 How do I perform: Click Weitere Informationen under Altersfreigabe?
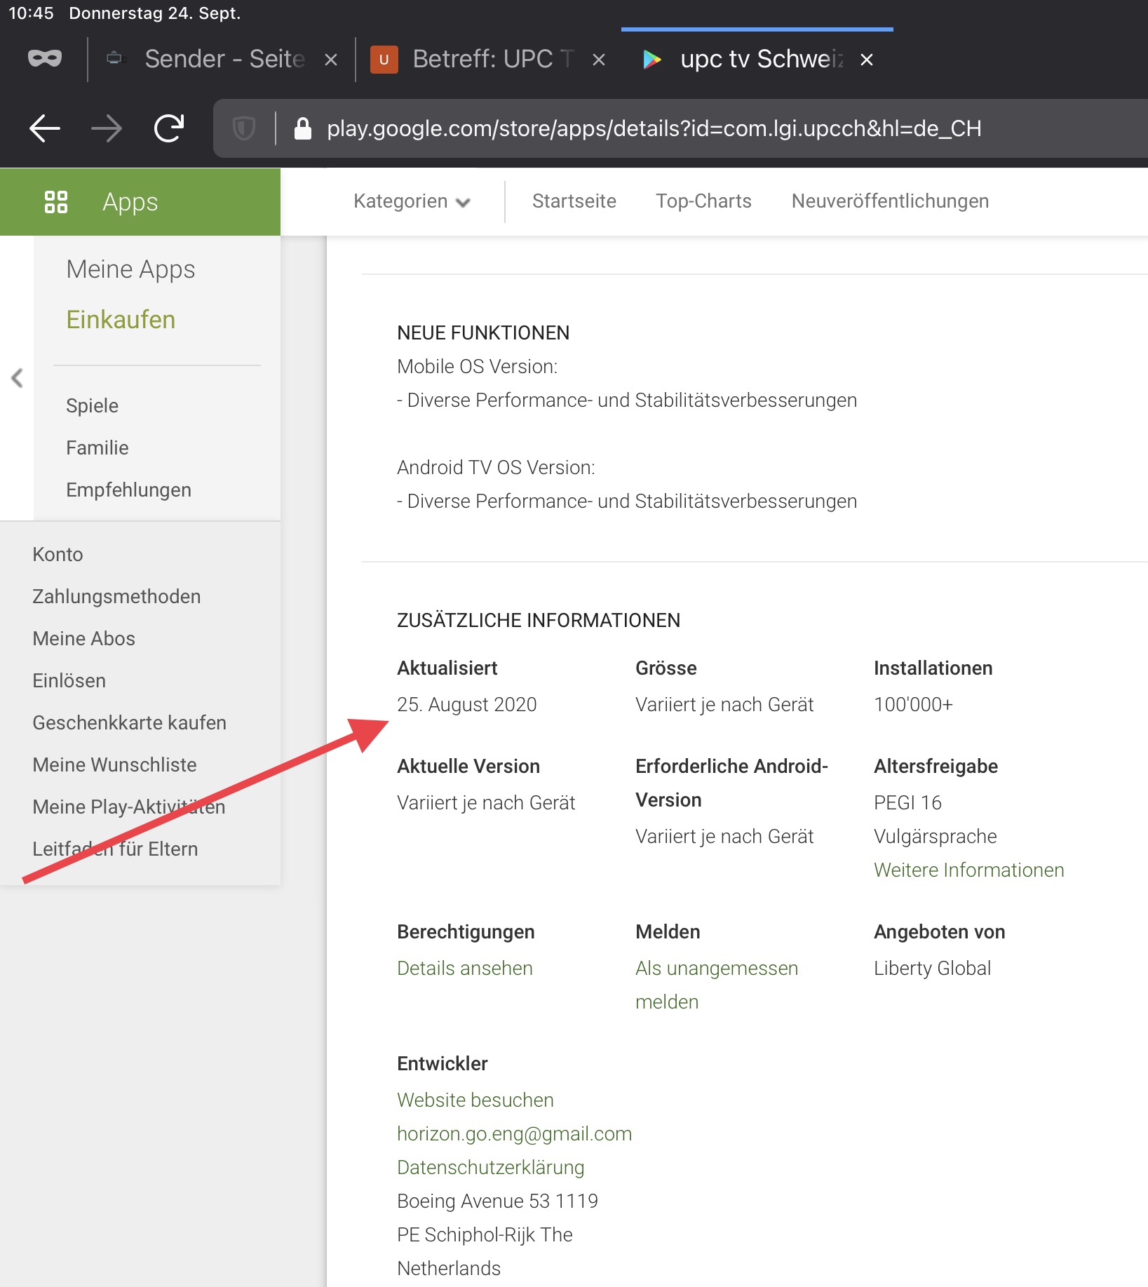click(x=968, y=870)
